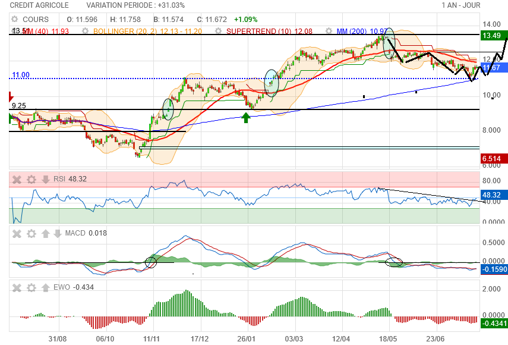This screenshot has height=345, width=508.
Task: Select the COURS label
Action: point(36,20)
